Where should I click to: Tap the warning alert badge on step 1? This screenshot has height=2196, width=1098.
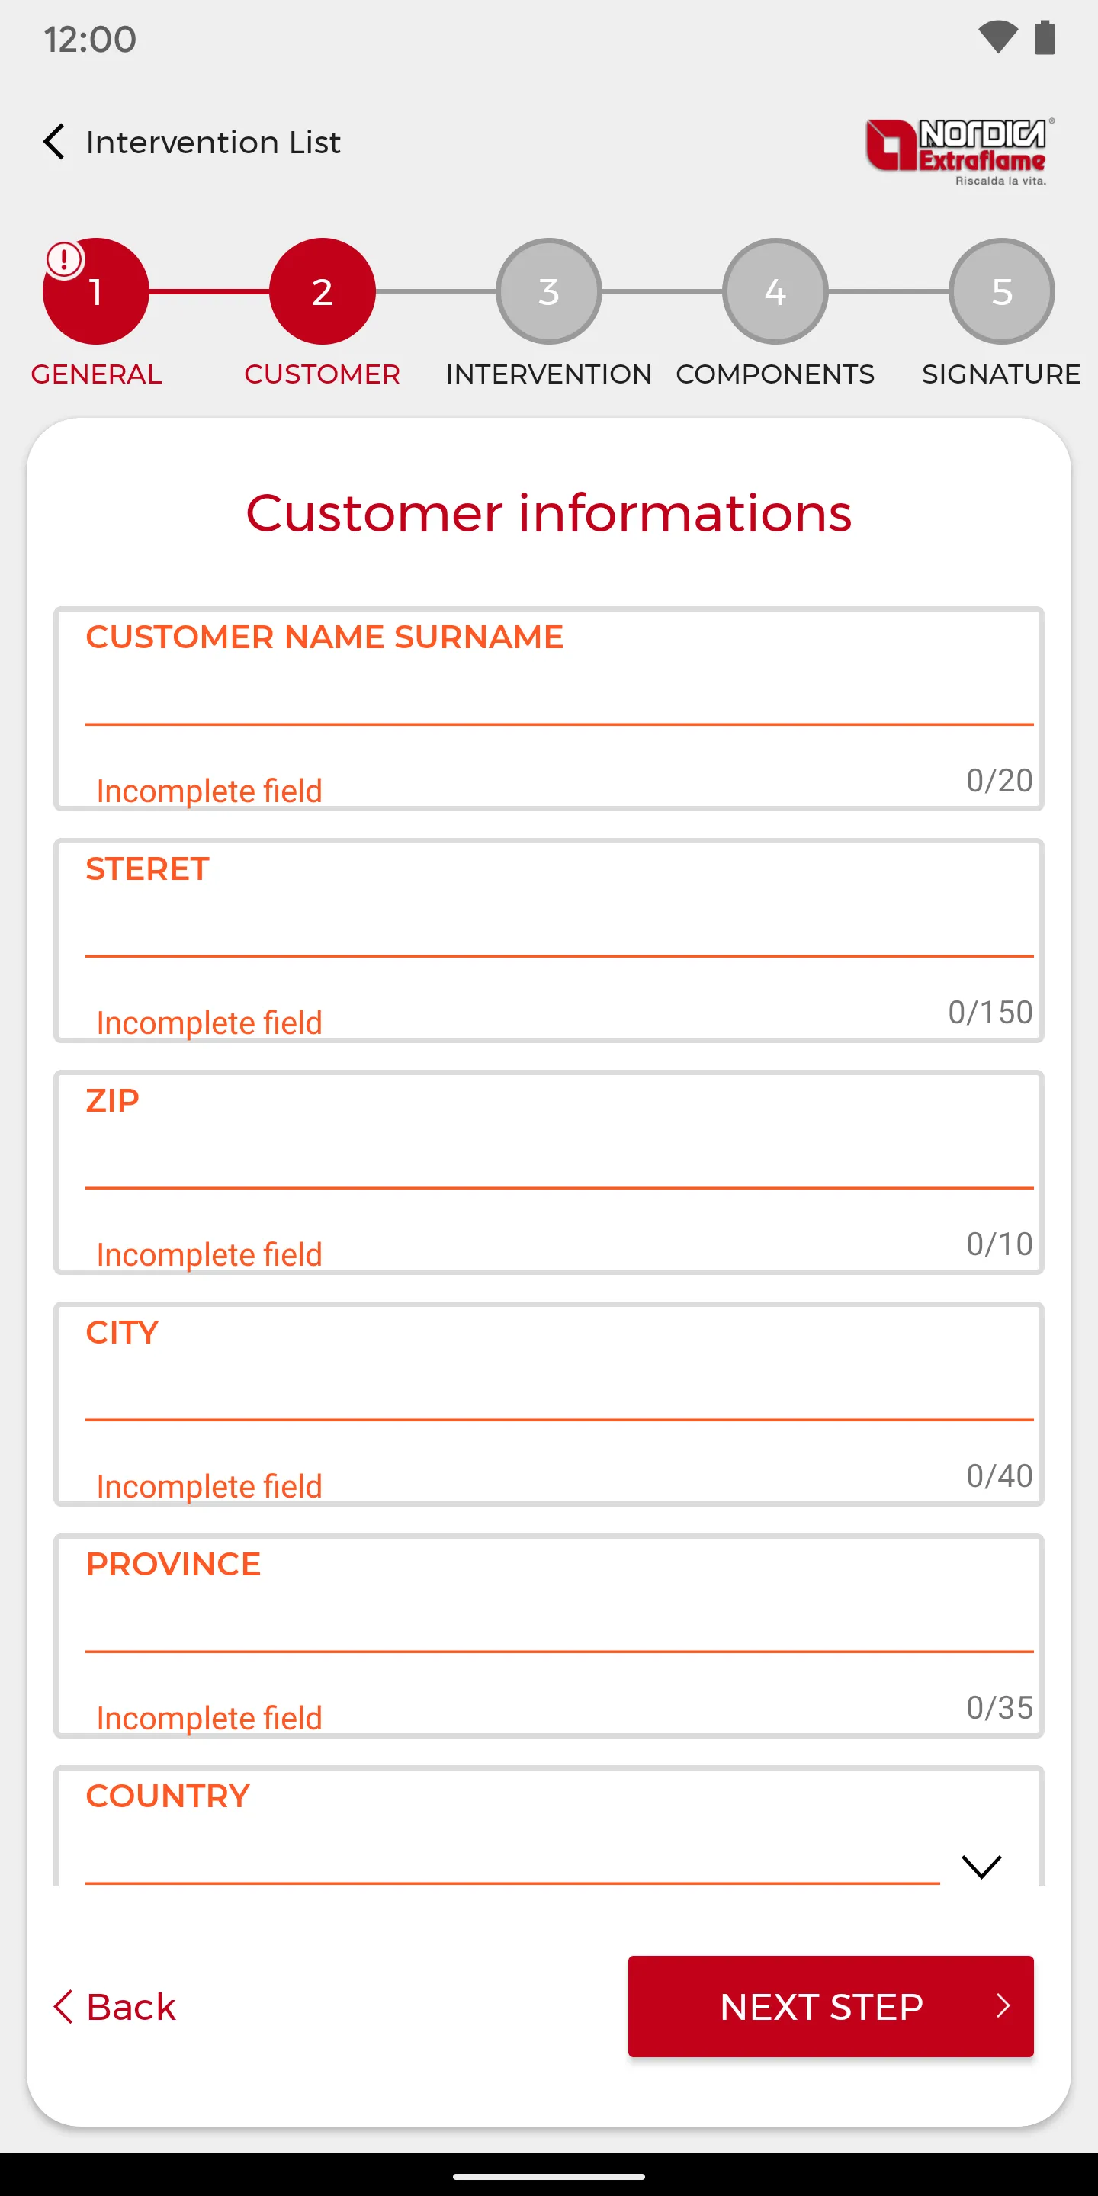[x=64, y=259]
